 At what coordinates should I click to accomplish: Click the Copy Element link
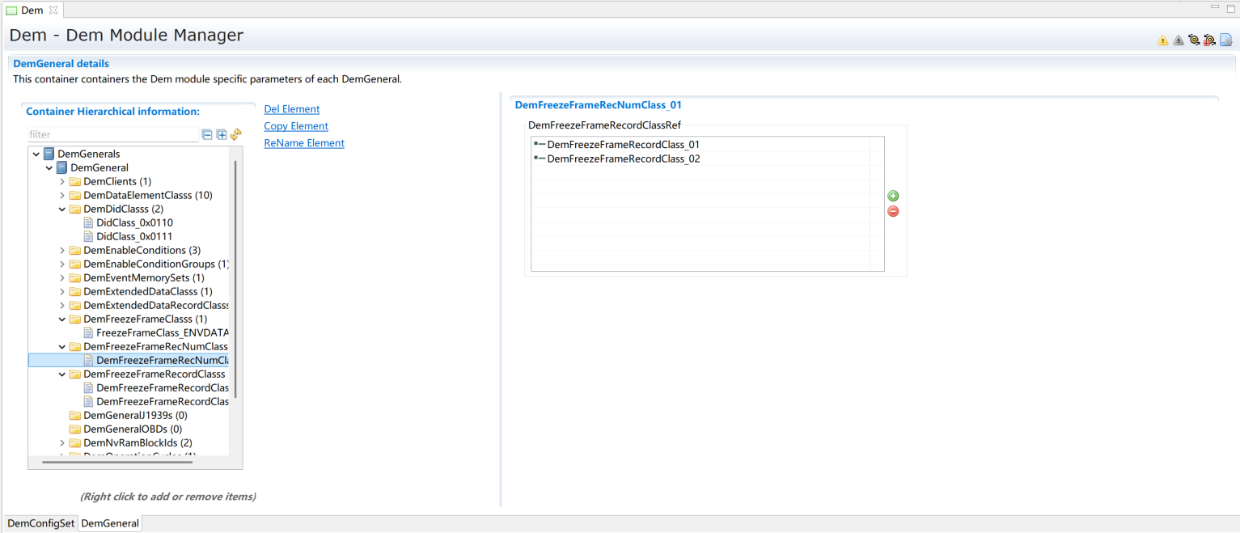point(296,126)
